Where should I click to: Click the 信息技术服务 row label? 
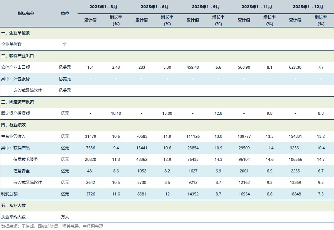pyautogui.click(x=26, y=159)
